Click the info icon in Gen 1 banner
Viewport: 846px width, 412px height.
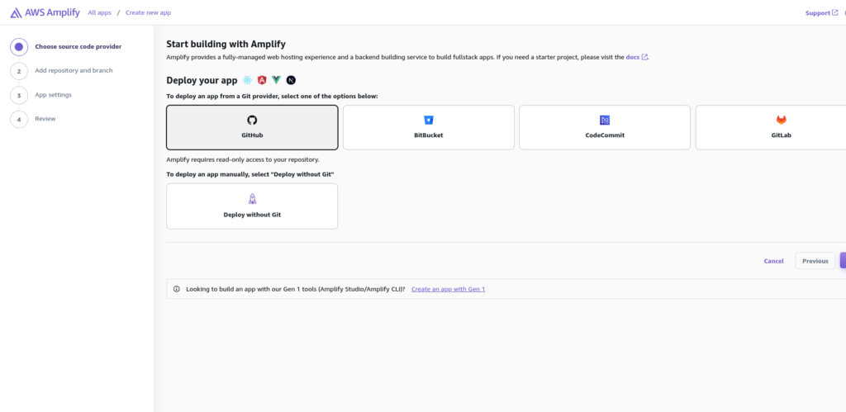pos(177,289)
